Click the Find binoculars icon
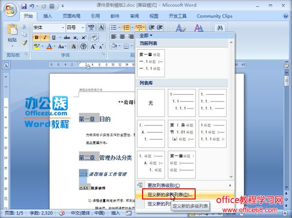This screenshot has width=292, height=218. pos(220,28)
